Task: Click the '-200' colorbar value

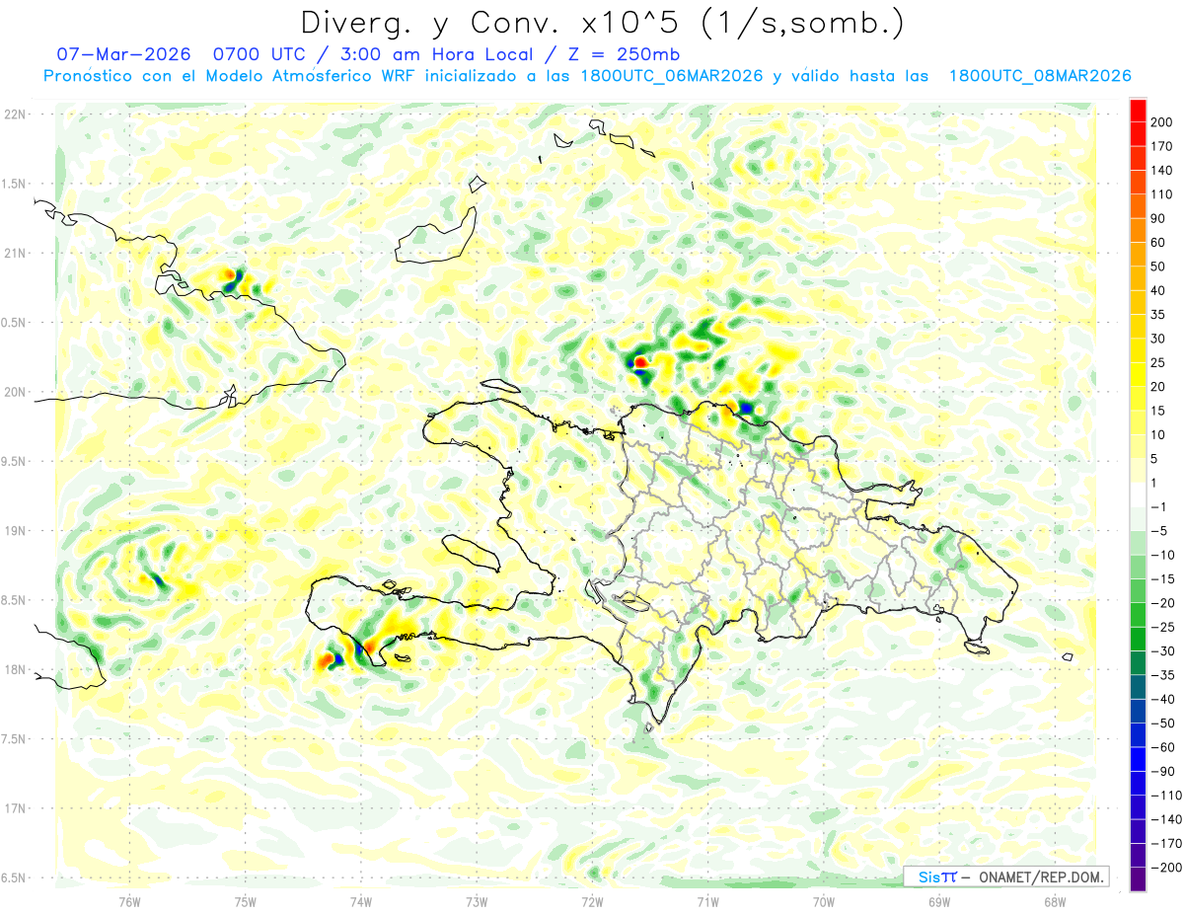Action: tap(1167, 868)
